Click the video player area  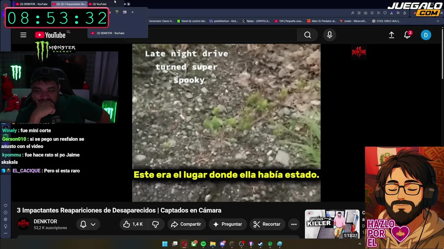pyautogui.click(x=226, y=122)
